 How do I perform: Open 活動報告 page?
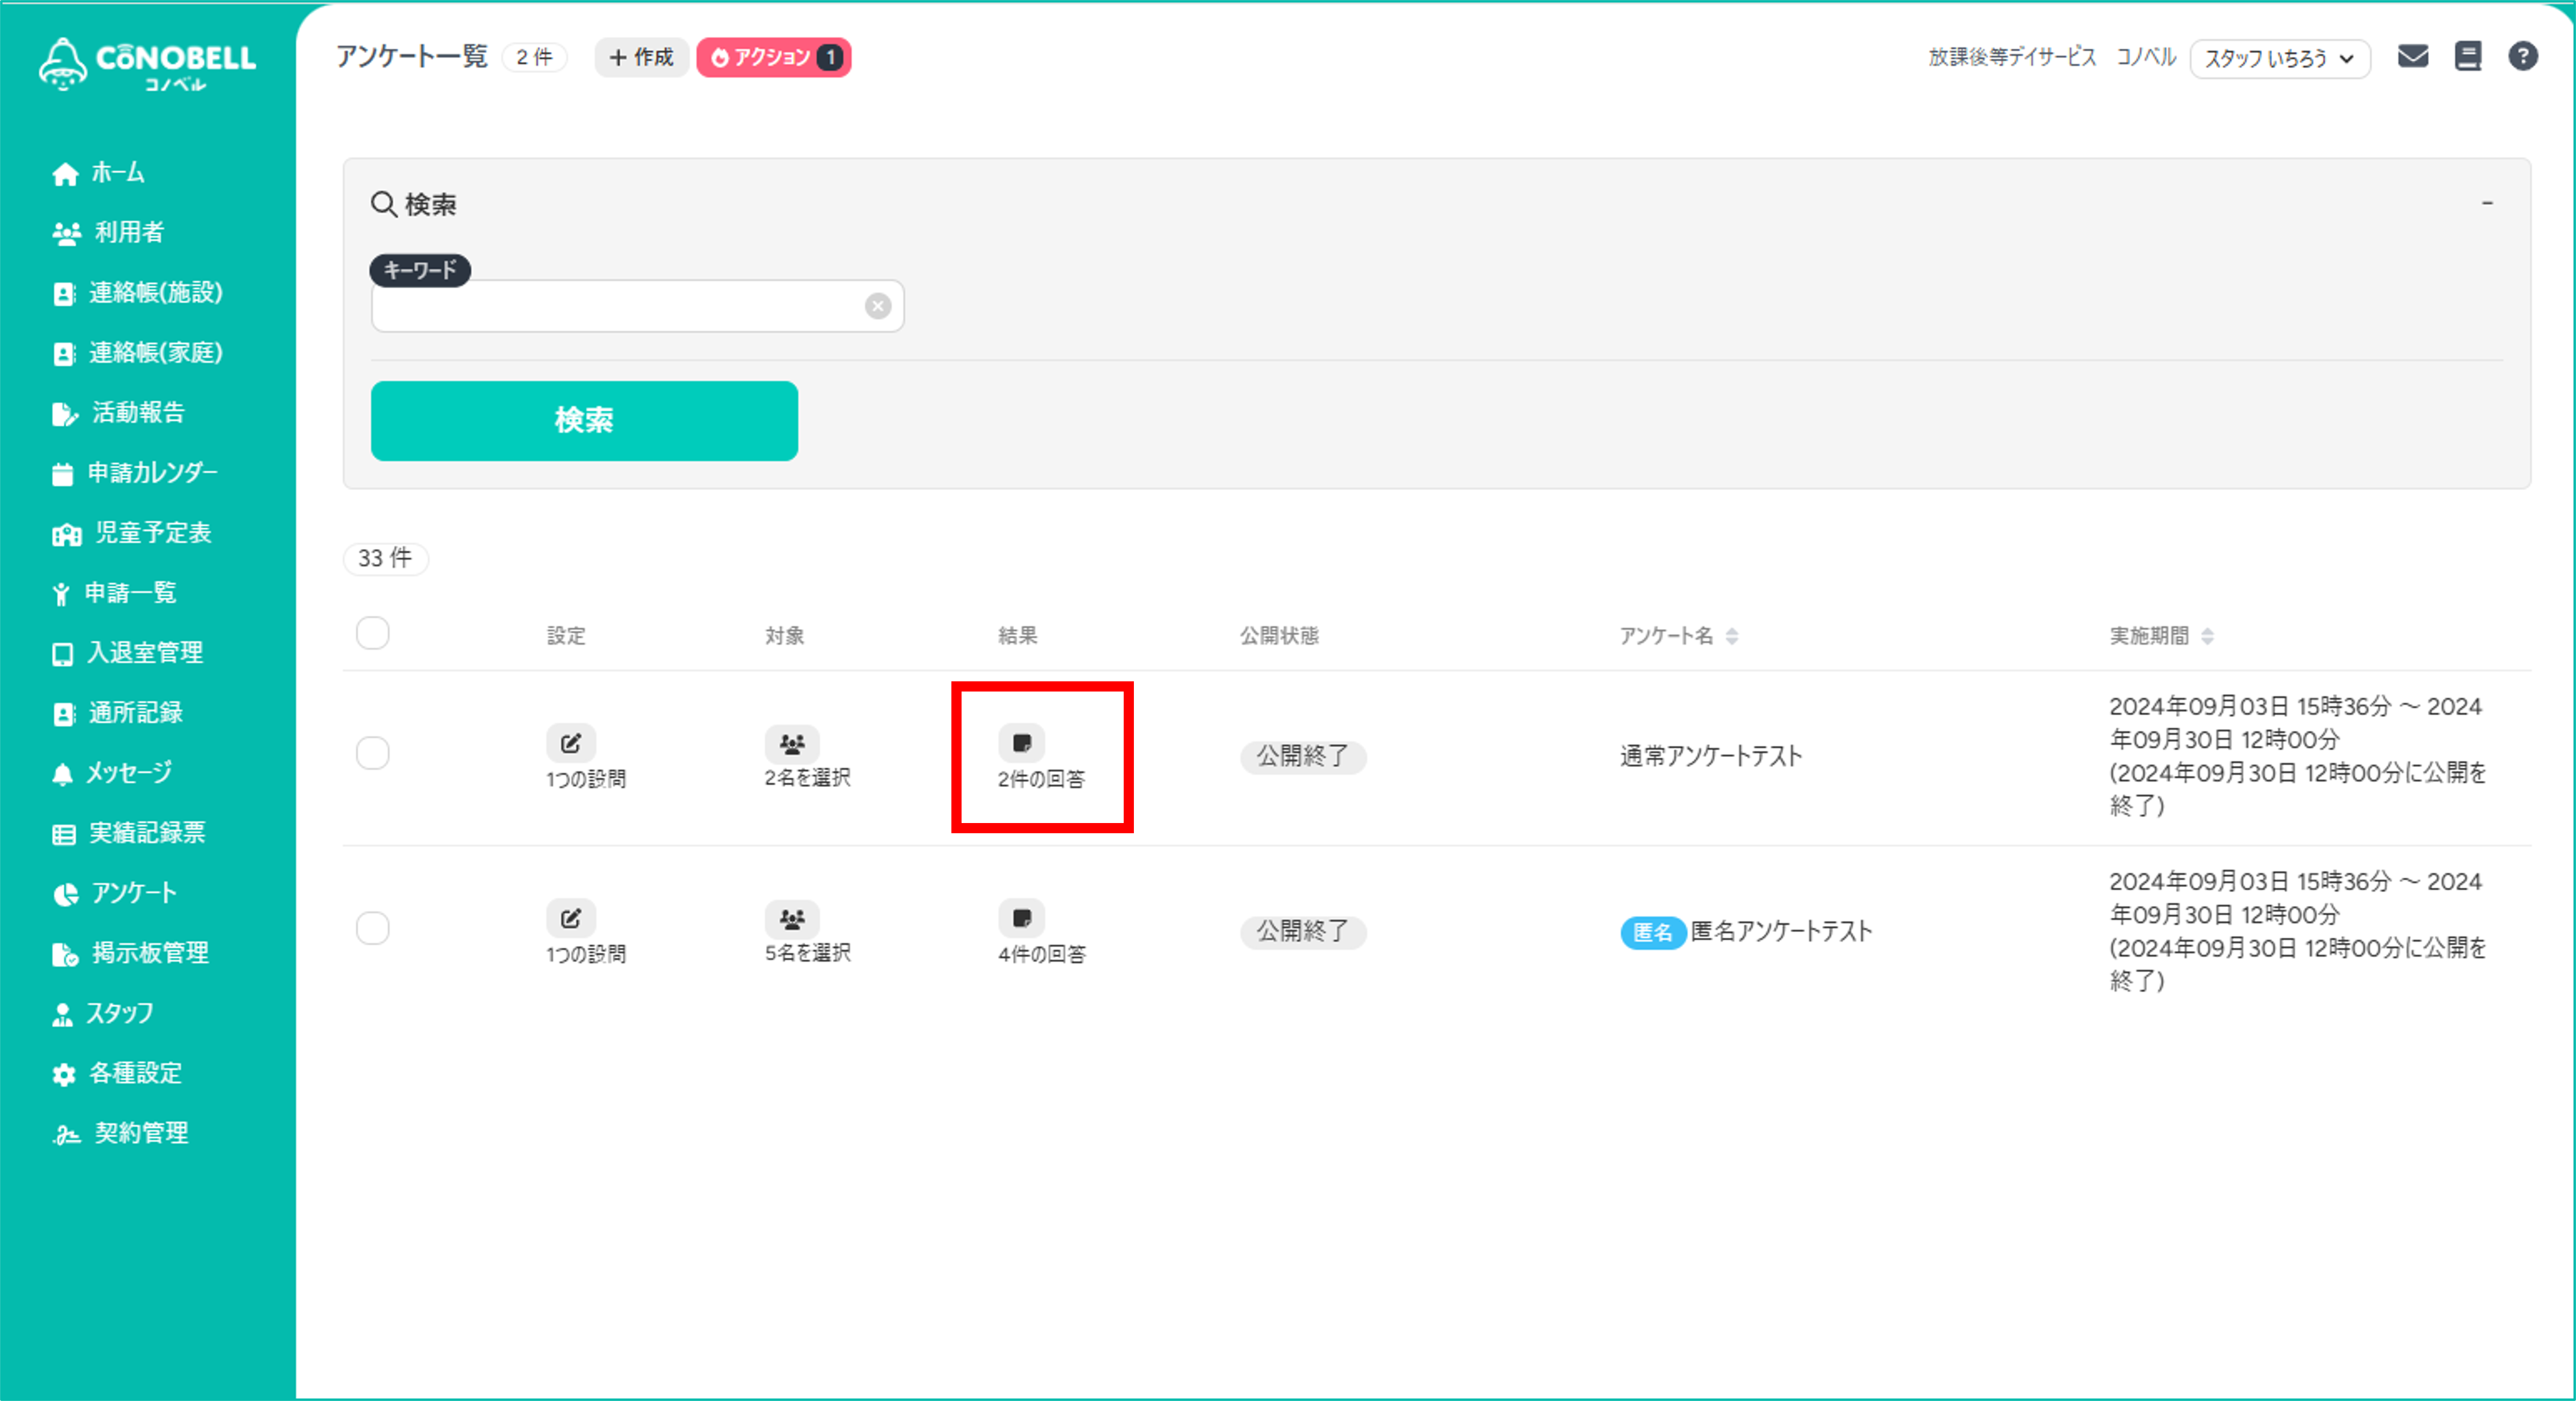click(x=118, y=413)
